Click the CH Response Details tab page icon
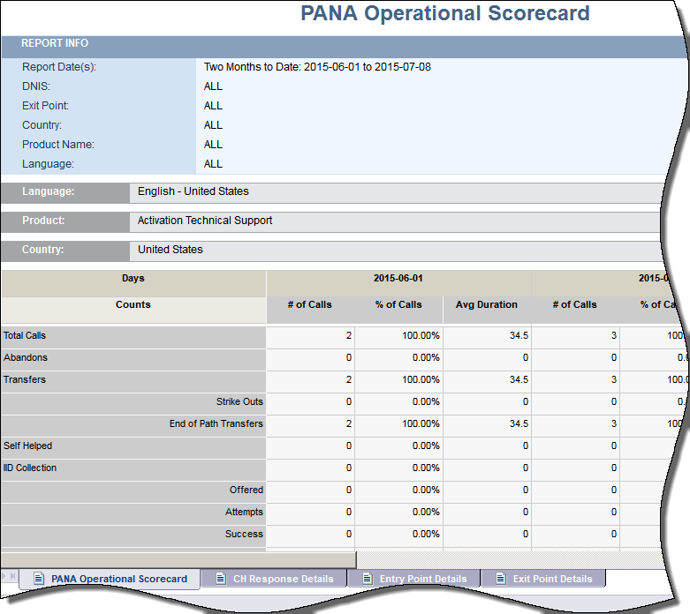The height and width of the screenshot is (614, 690). click(219, 579)
